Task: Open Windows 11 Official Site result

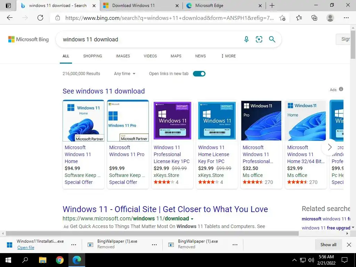Action: pyautogui.click(x=165, y=209)
